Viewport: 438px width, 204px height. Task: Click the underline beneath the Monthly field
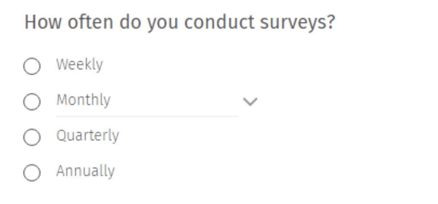tap(147, 116)
